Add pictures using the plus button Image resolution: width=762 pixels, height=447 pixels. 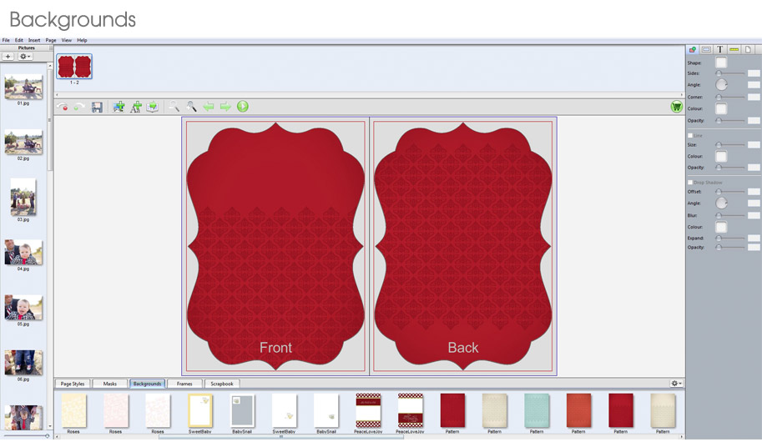click(8, 57)
